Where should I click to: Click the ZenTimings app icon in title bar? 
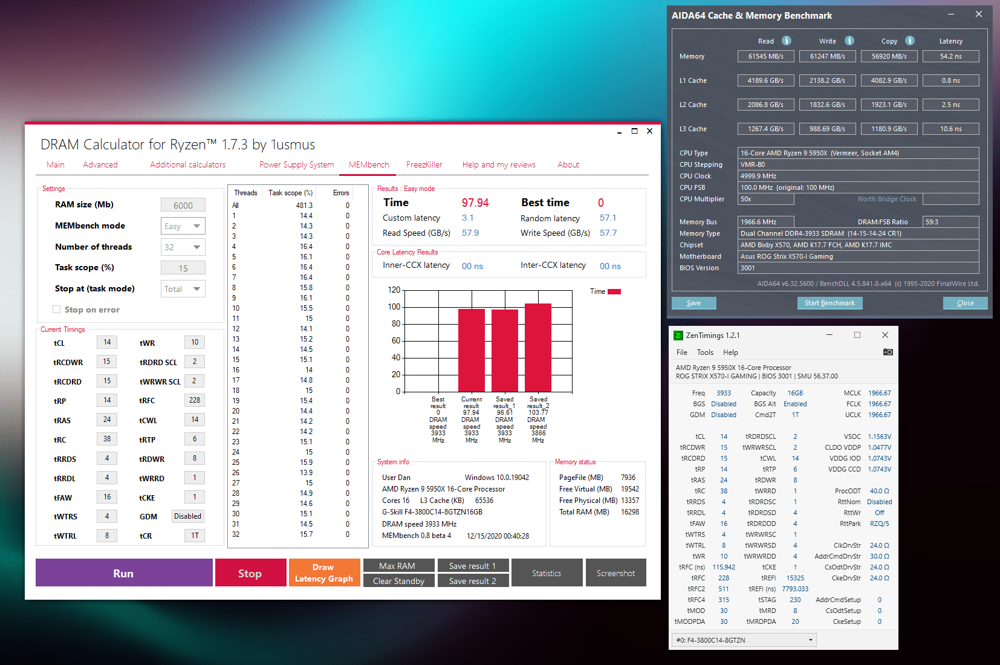(x=678, y=336)
